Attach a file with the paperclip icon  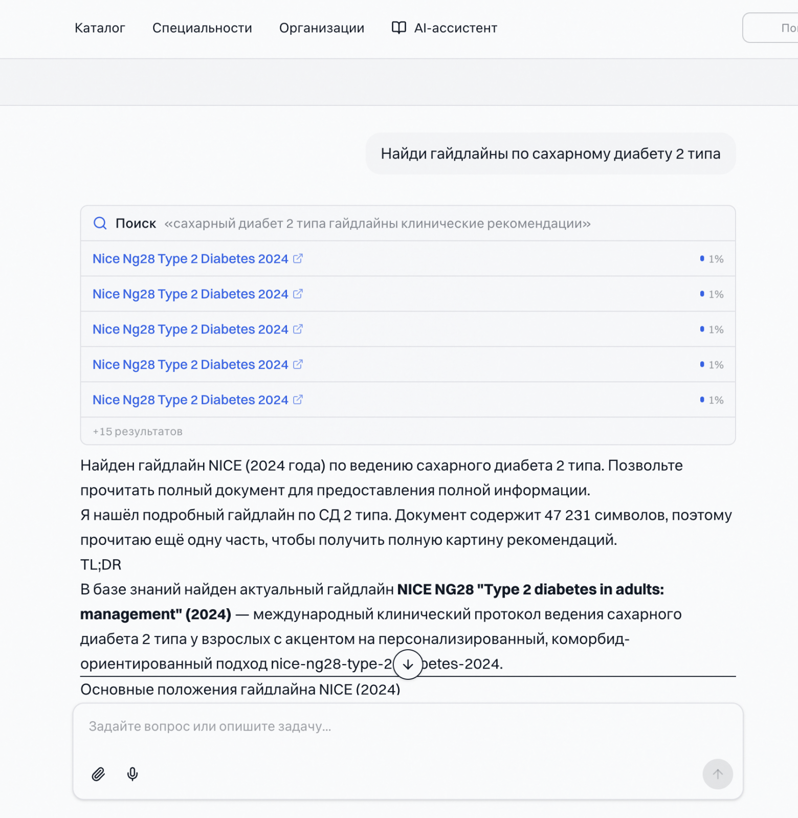[x=98, y=774]
